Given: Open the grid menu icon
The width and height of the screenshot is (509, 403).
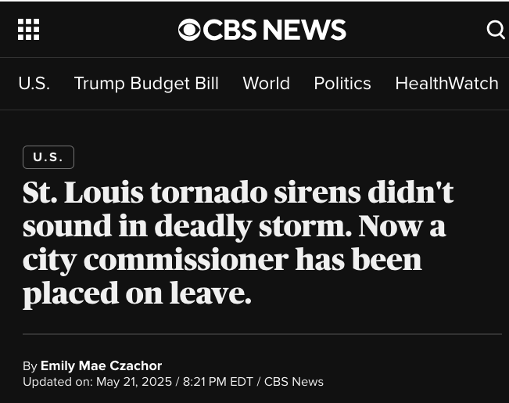Looking at the screenshot, I should click(x=28, y=30).
